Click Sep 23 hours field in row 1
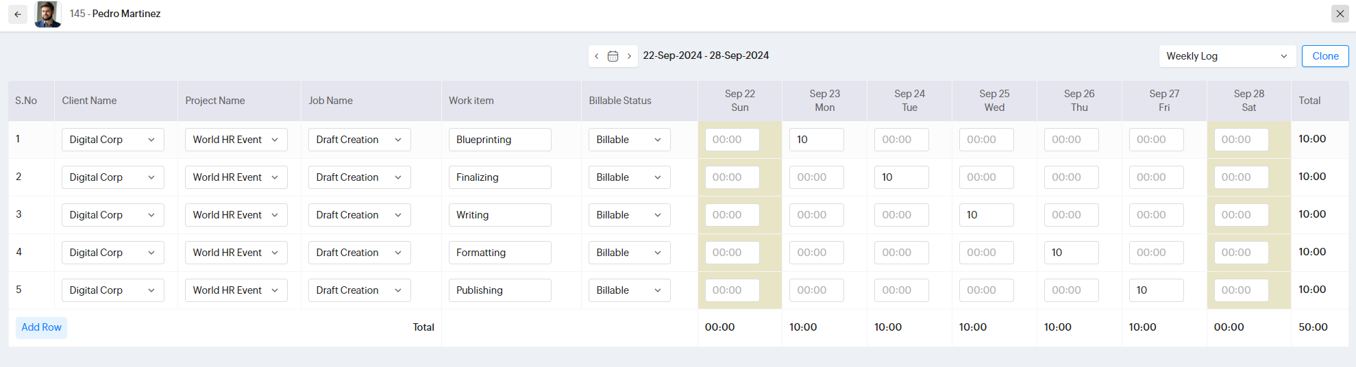 [816, 140]
